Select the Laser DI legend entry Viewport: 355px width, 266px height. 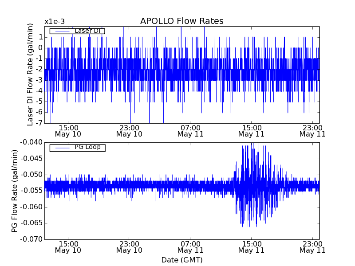coord(87,31)
